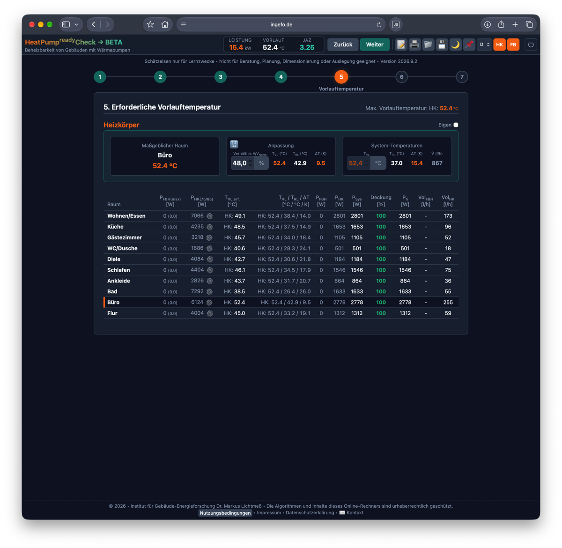Viewport: 562px width, 548px height.
Task: Open radiator settings gear for Küche
Action: pyautogui.click(x=210, y=227)
